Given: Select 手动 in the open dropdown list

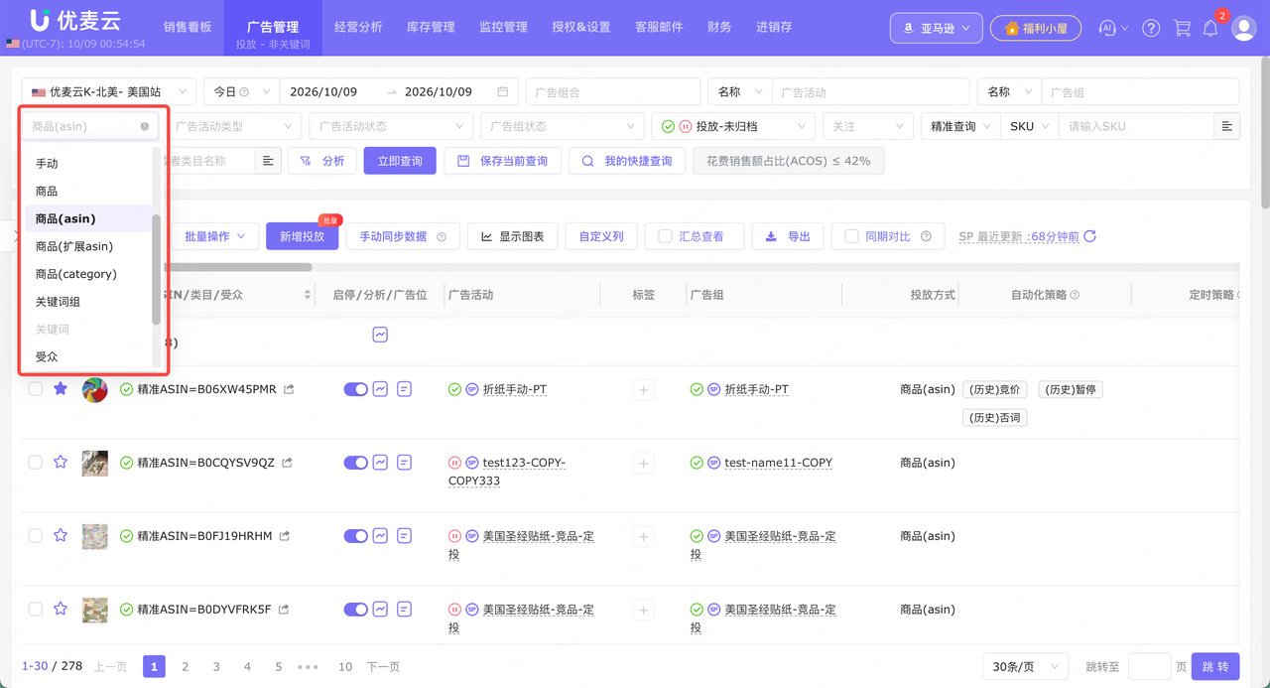Looking at the screenshot, I should click(x=88, y=163).
